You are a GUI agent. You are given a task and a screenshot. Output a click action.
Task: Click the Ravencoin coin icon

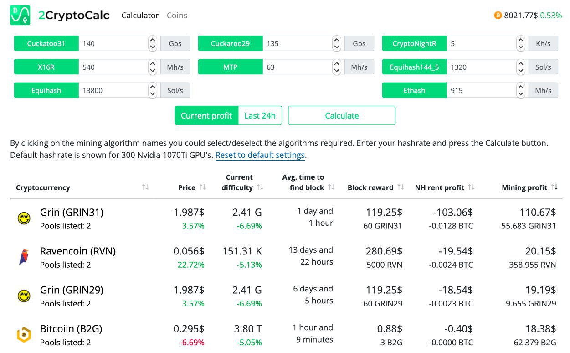point(24,257)
